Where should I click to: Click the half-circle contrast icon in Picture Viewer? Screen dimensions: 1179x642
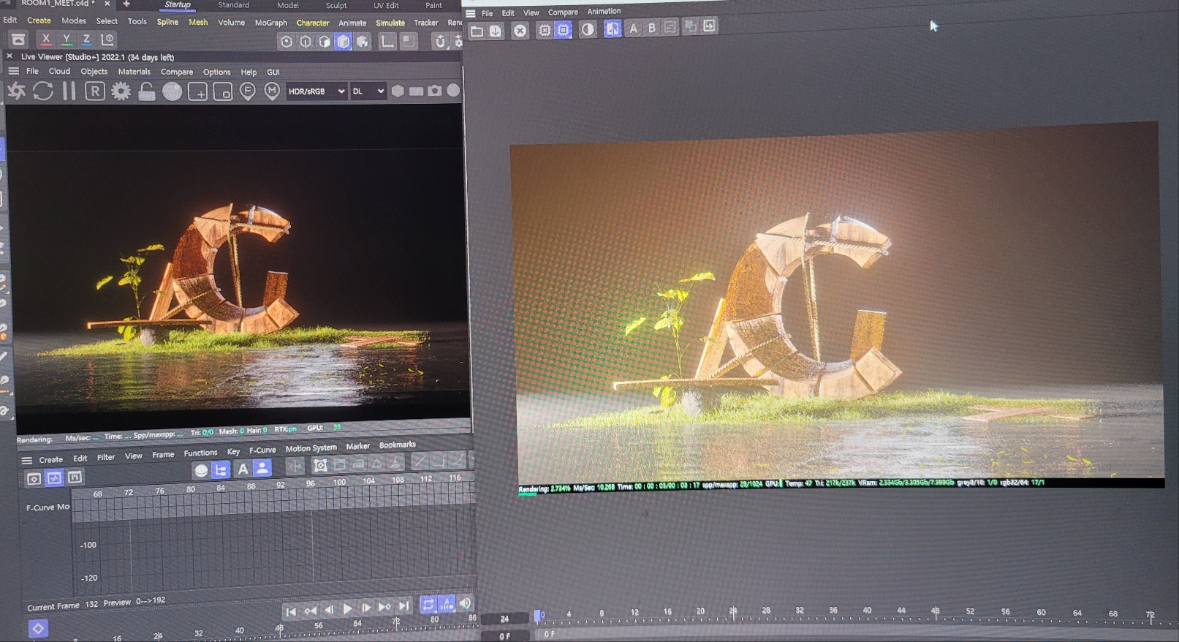pos(588,30)
